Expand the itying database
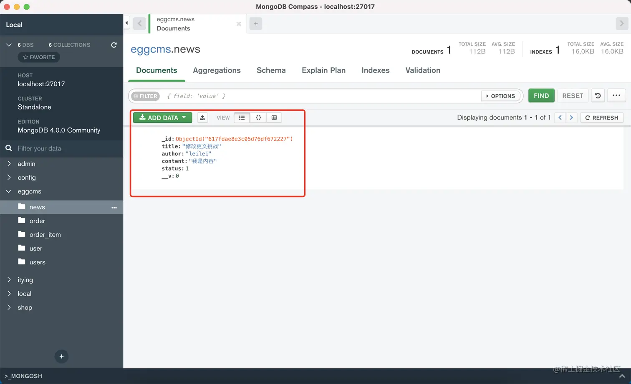Screen dimensions: 631x384 pos(9,280)
